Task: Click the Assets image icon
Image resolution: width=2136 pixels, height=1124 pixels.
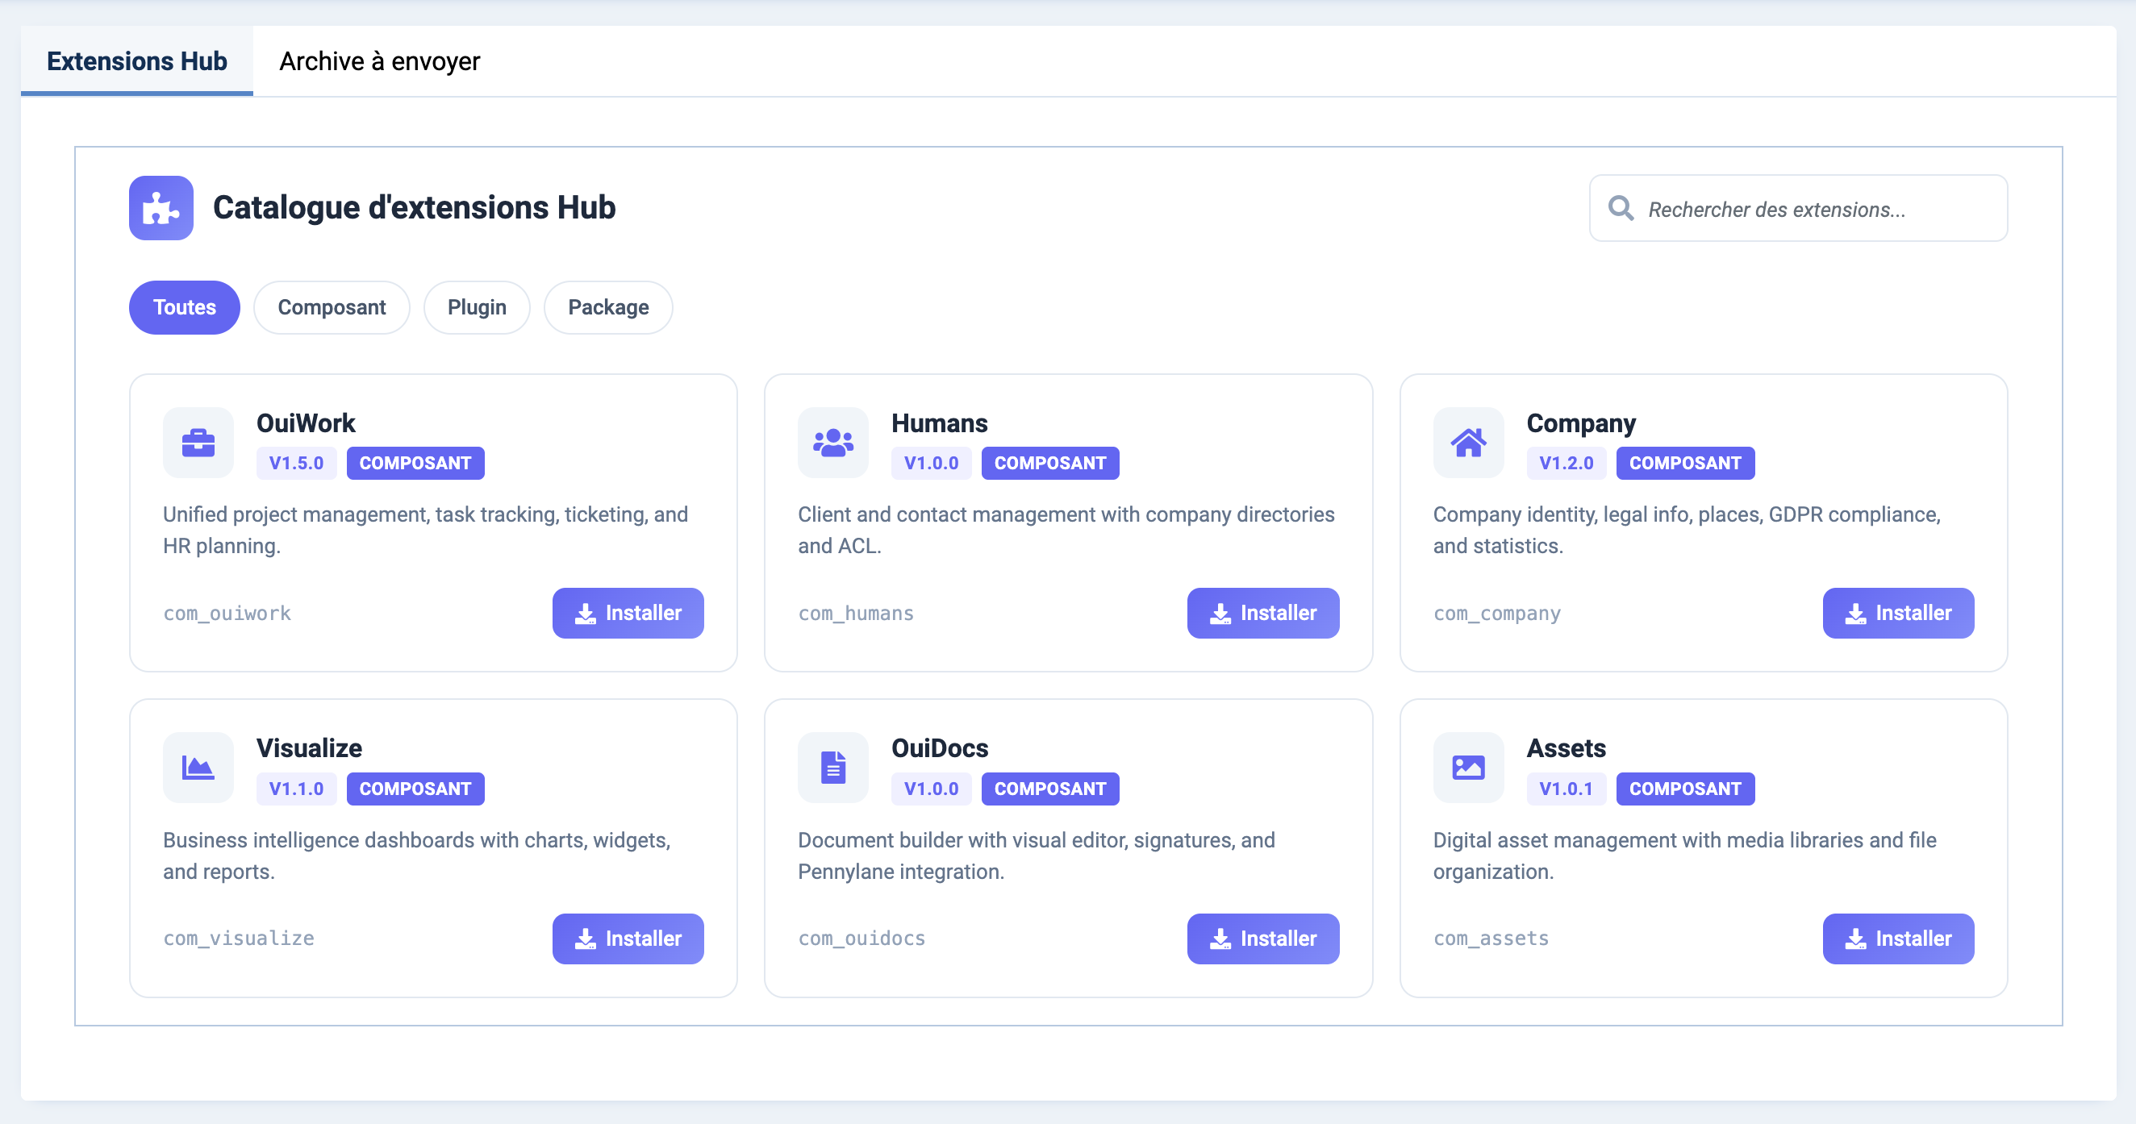Action: pos(1467,768)
